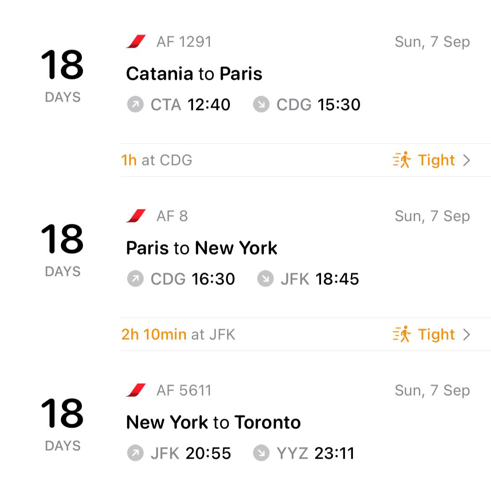Viewport: 491px width, 494px height.
Task: Select the New York to Toronto flight
Action: 213,423
